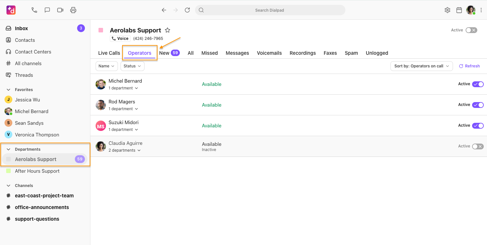Click the Voice phone badge
The image size is (487, 245).
coord(120,39)
